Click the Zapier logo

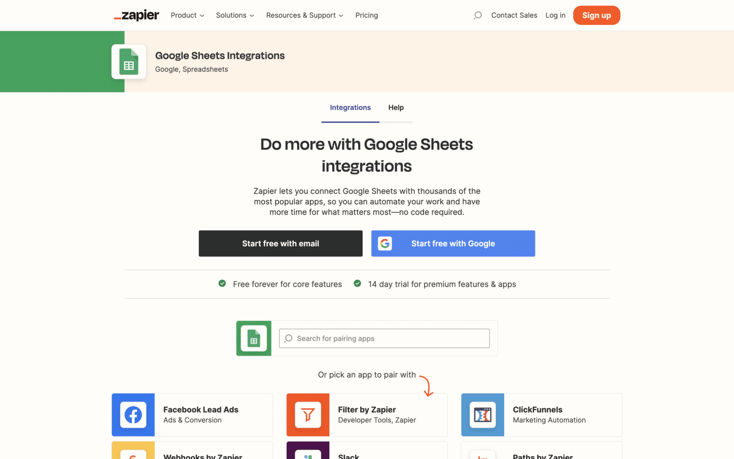click(136, 15)
